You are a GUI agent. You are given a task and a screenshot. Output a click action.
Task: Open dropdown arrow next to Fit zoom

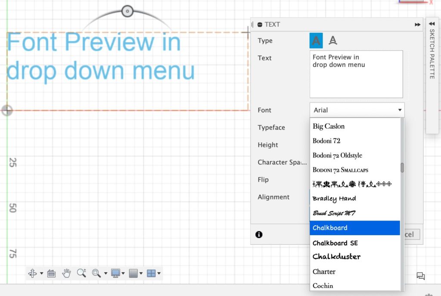(x=106, y=273)
